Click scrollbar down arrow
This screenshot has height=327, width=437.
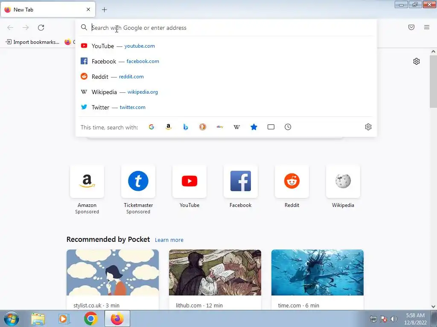[x=433, y=307]
